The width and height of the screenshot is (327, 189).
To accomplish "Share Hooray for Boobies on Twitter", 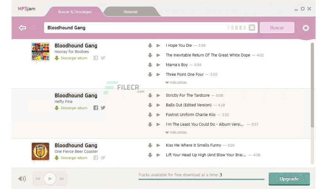I will pos(103,58).
